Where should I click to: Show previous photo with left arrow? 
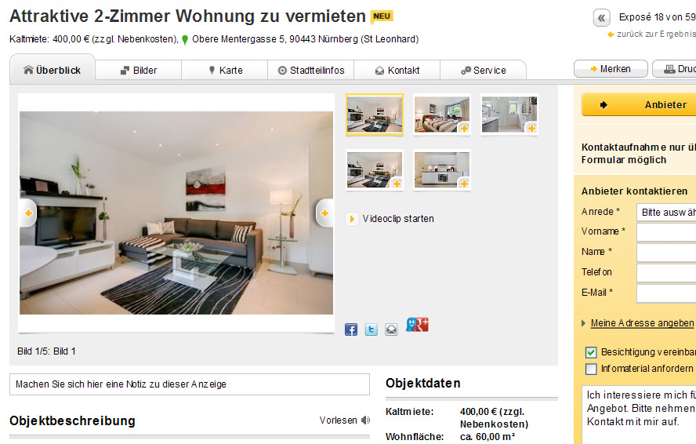pos(28,213)
